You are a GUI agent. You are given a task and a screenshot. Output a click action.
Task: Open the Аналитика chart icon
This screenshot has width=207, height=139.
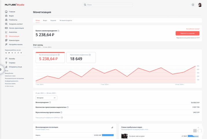[6, 32]
